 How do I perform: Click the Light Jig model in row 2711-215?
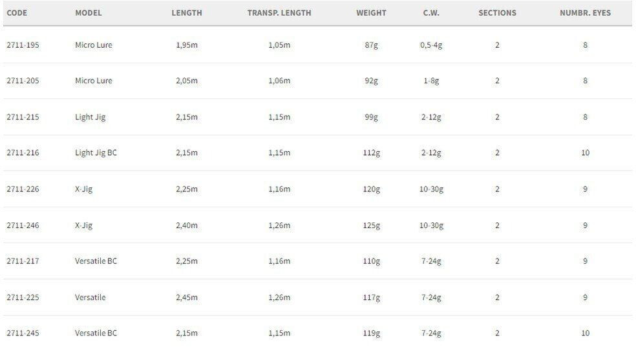(x=90, y=117)
